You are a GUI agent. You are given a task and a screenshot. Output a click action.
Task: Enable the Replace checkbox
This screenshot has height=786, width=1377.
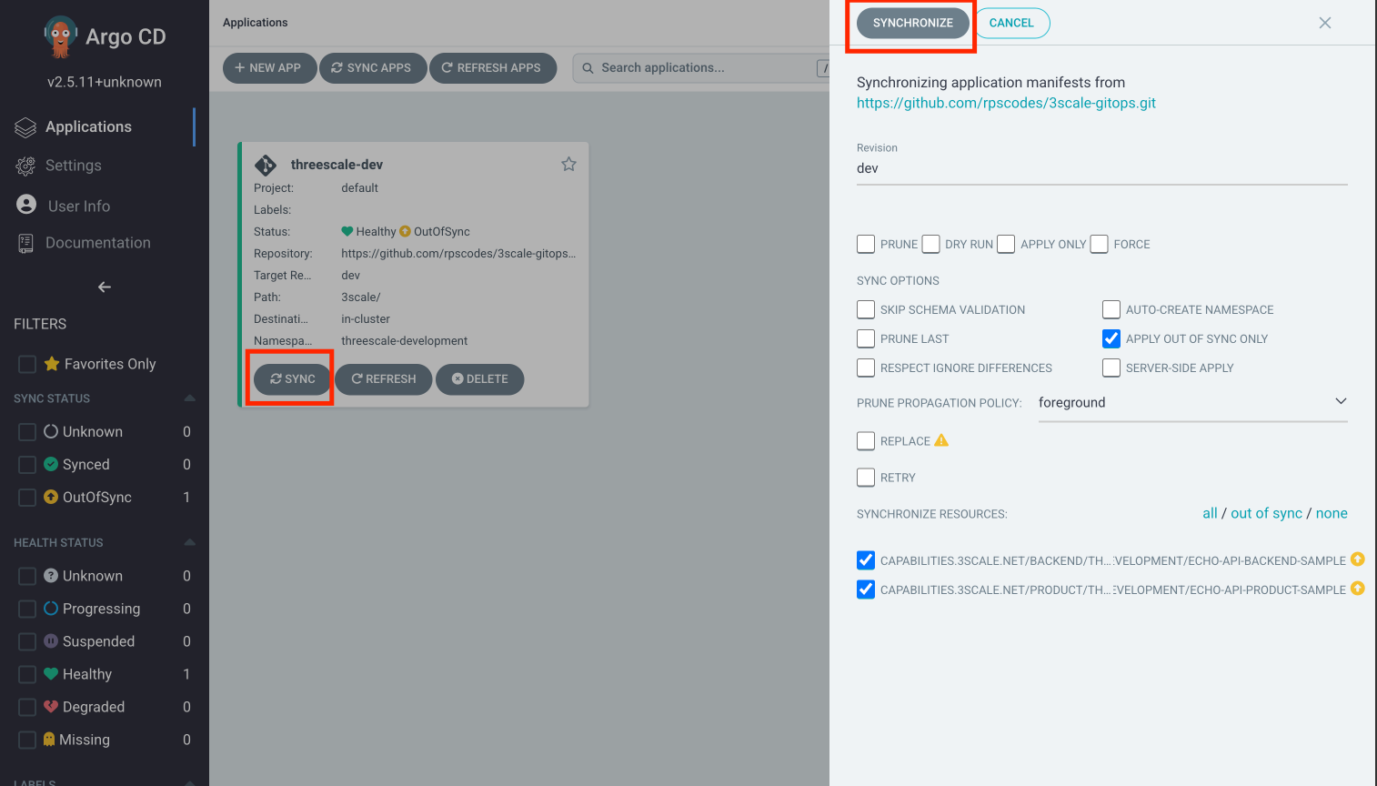tap(866, 440)
